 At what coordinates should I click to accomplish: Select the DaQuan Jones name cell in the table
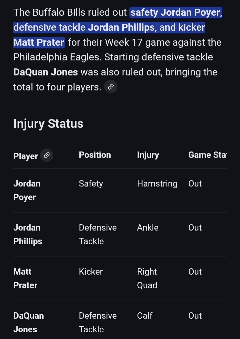coord(28,322)
